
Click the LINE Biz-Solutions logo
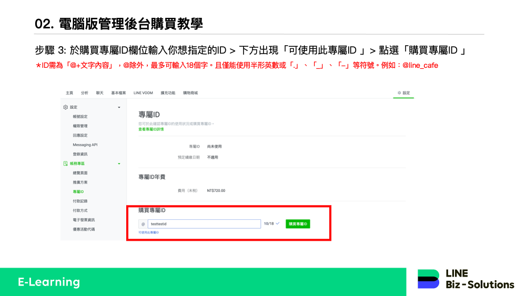pyautogui.click(x=466, y=279)
